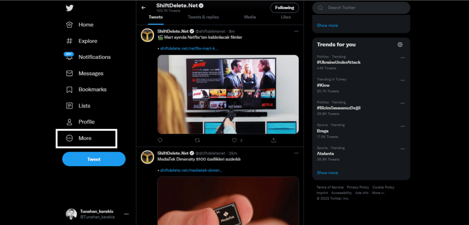Open the MediaTek chip image
This screenshot has height=225, width=469.
pos(228,201)
